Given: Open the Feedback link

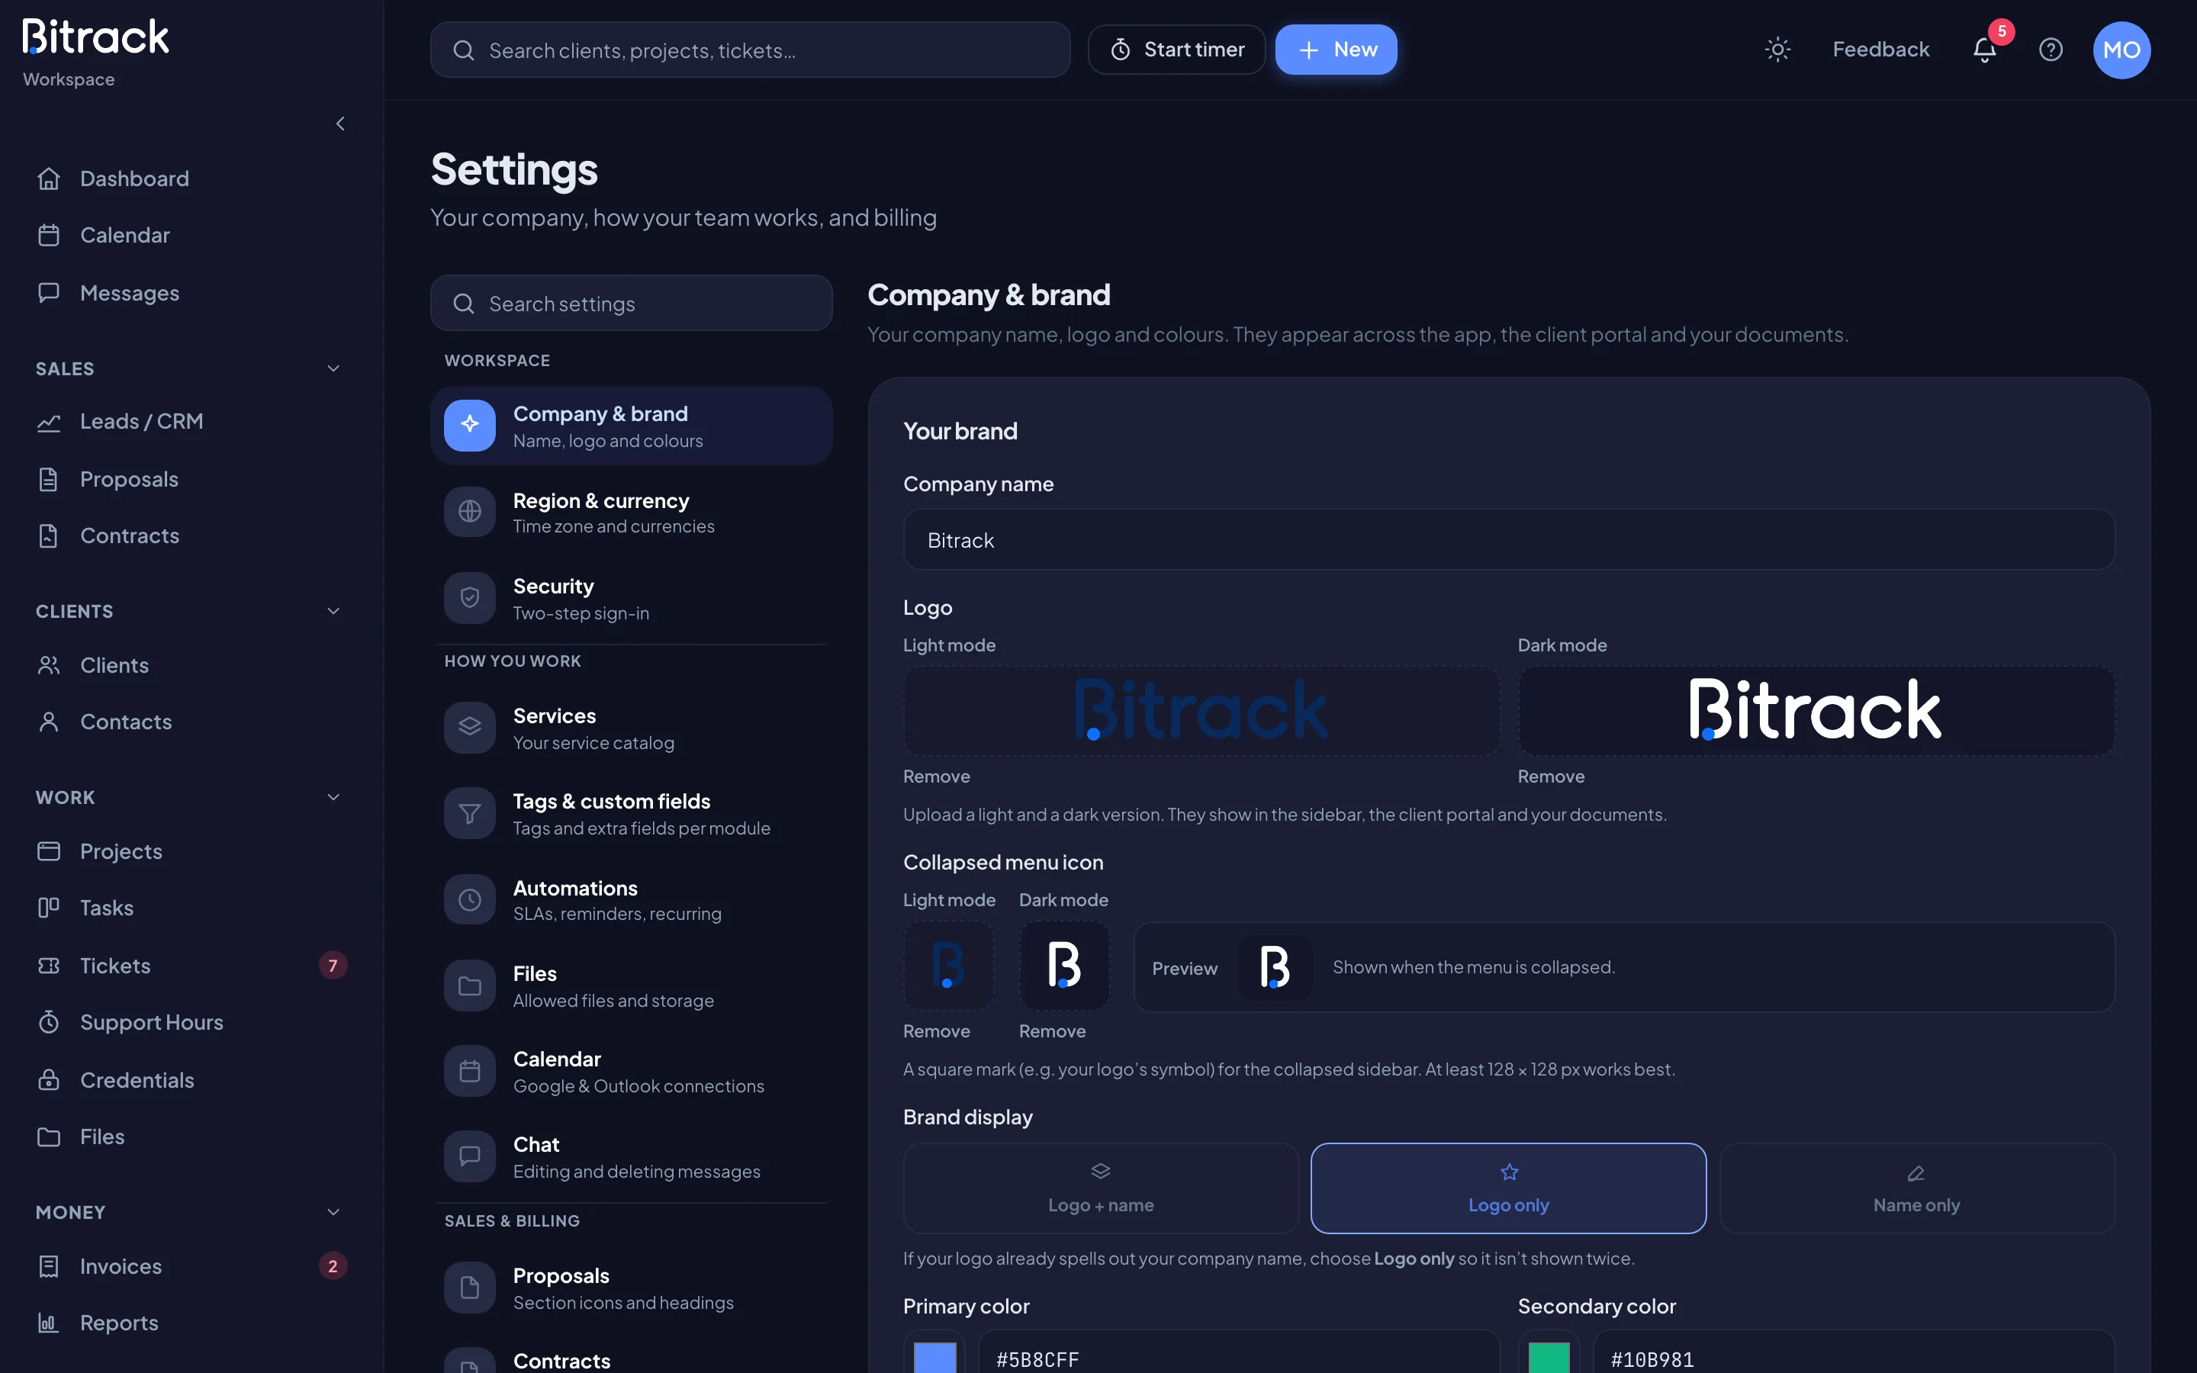Looking at the screenshot, I should click(x=1880, y=50).
